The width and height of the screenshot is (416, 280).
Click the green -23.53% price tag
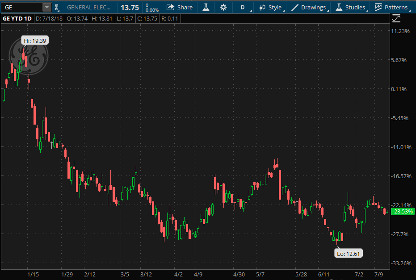click(403, 212)
